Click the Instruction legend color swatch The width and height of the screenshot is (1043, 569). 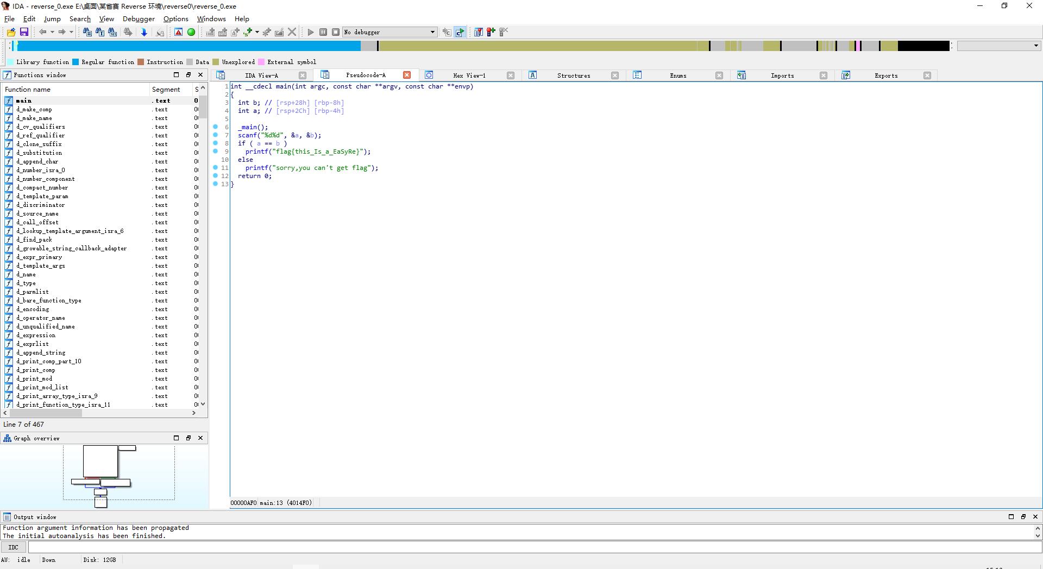pyautogui.click(x=141, y=62)
